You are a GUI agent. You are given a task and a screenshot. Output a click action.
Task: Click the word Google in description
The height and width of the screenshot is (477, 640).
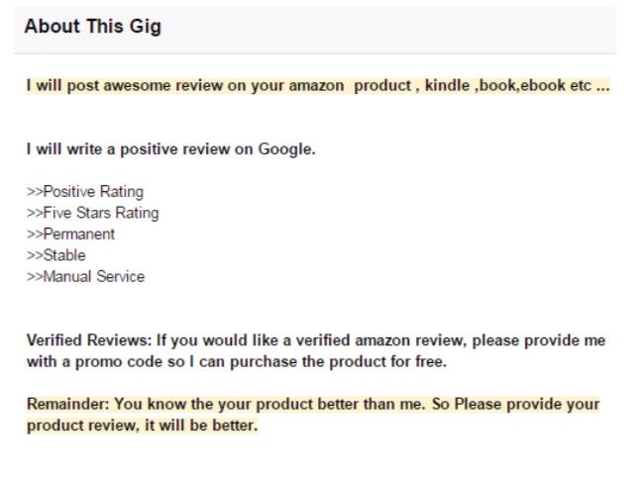point(286,149)
